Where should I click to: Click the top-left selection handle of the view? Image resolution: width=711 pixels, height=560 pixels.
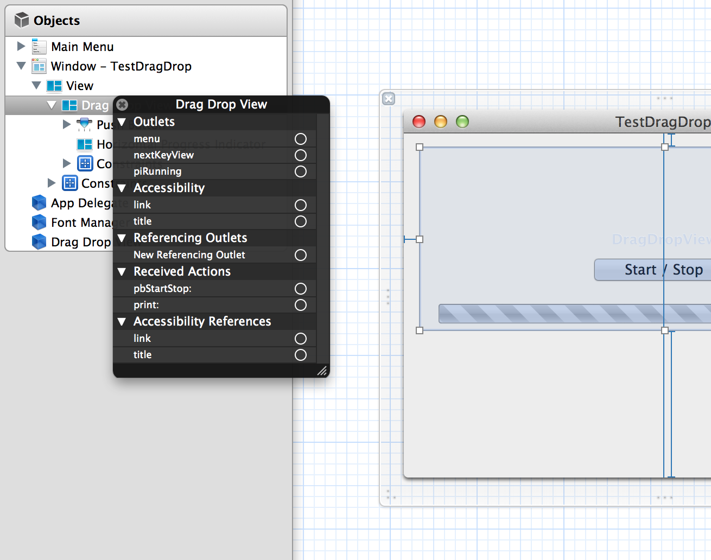(x=420, y=147)
